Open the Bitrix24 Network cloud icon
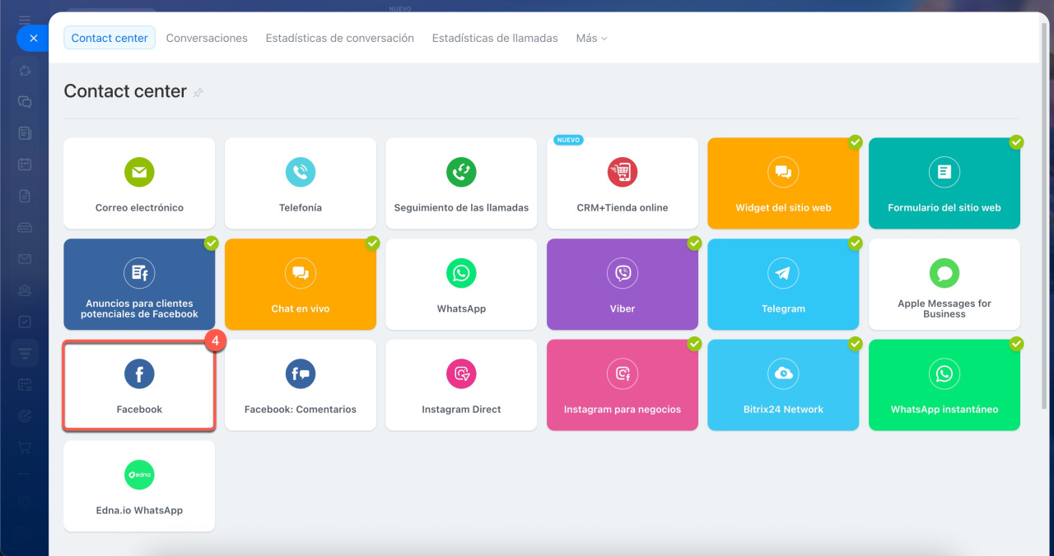Viewport: 1054px width, 556px height. click(x=783, y=373)
